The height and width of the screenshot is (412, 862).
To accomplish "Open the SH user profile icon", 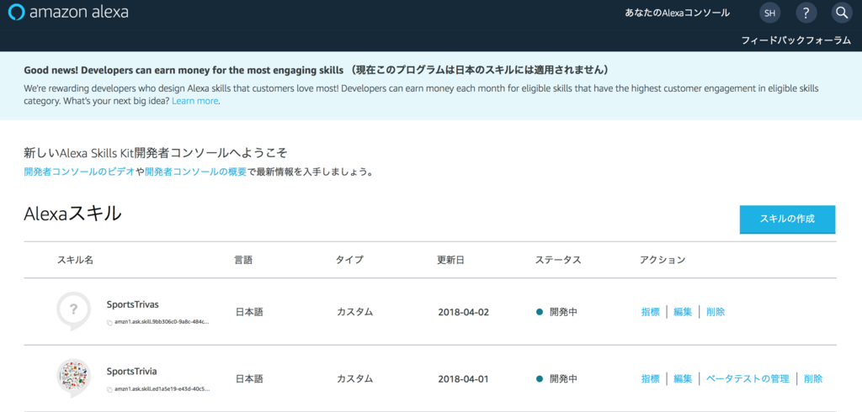I will point(769,13).
